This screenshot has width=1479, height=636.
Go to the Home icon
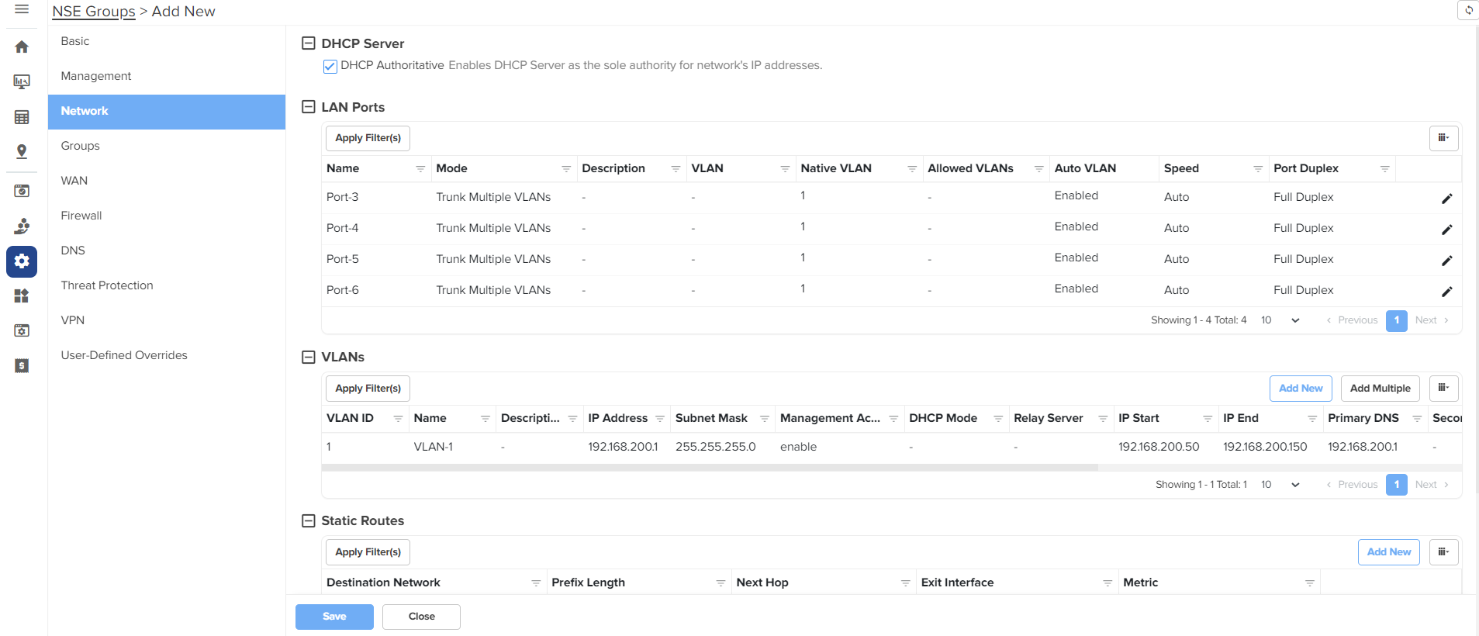(x=22, y=47)
